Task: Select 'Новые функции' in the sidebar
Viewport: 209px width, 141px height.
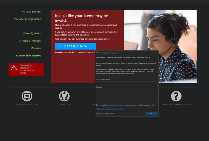Action: [31, 33]
